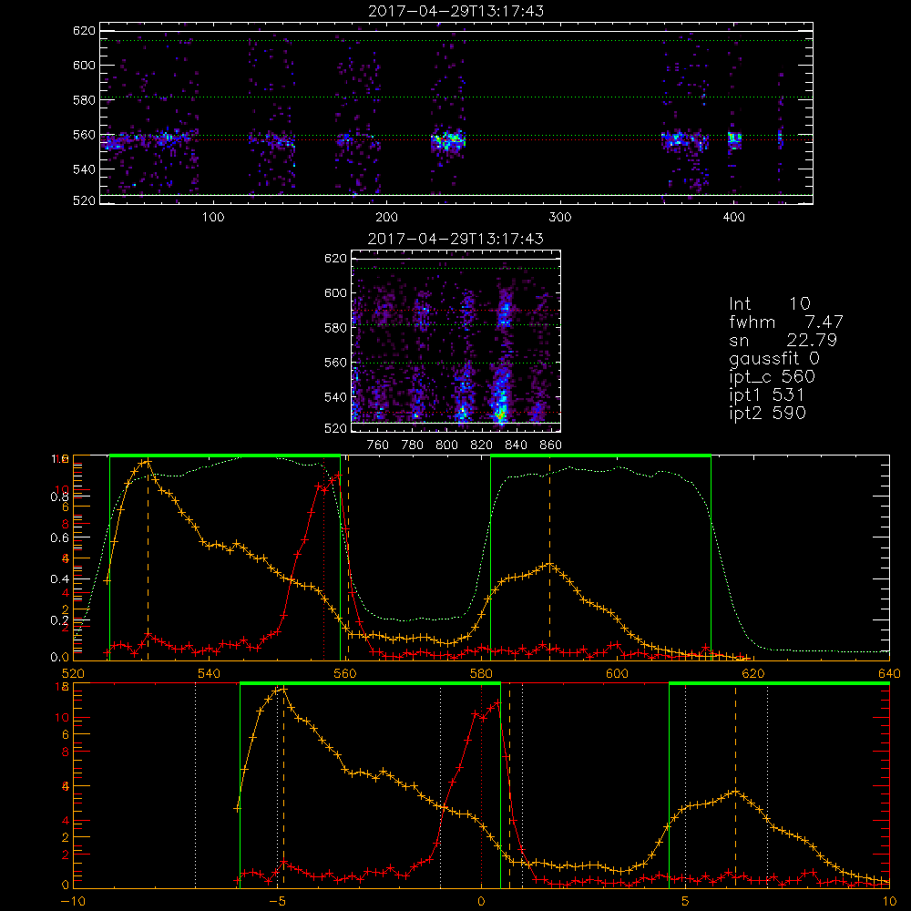Click the orange dashed line at 590 in third plot
The width and height of the screenshot is (911, 911).
tap(549, 558)
